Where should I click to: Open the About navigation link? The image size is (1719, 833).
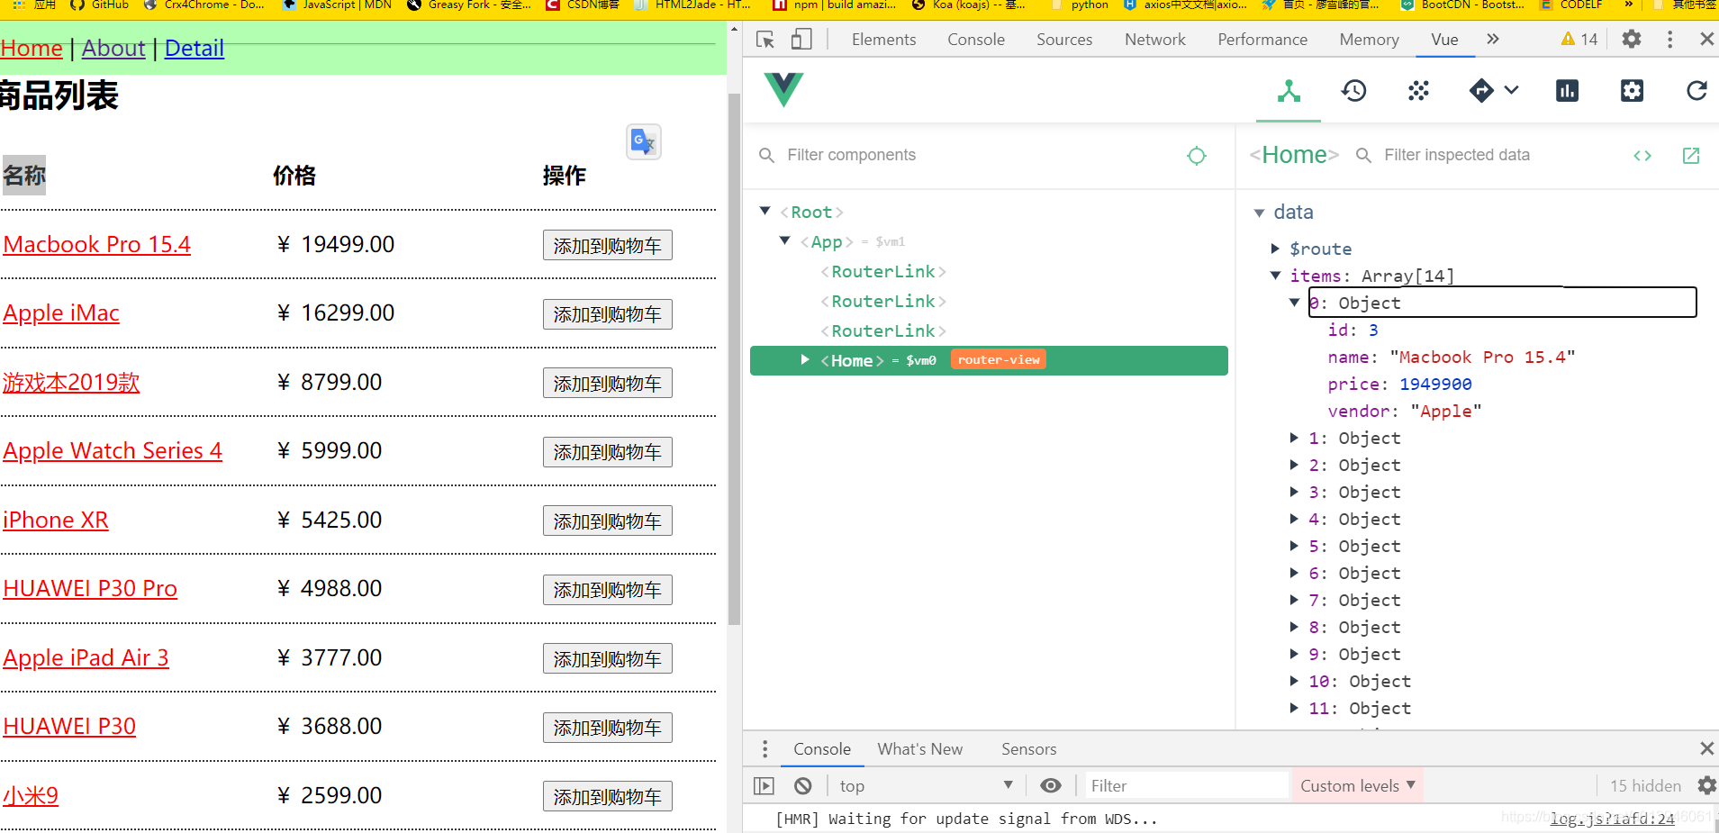coord(113,49)
